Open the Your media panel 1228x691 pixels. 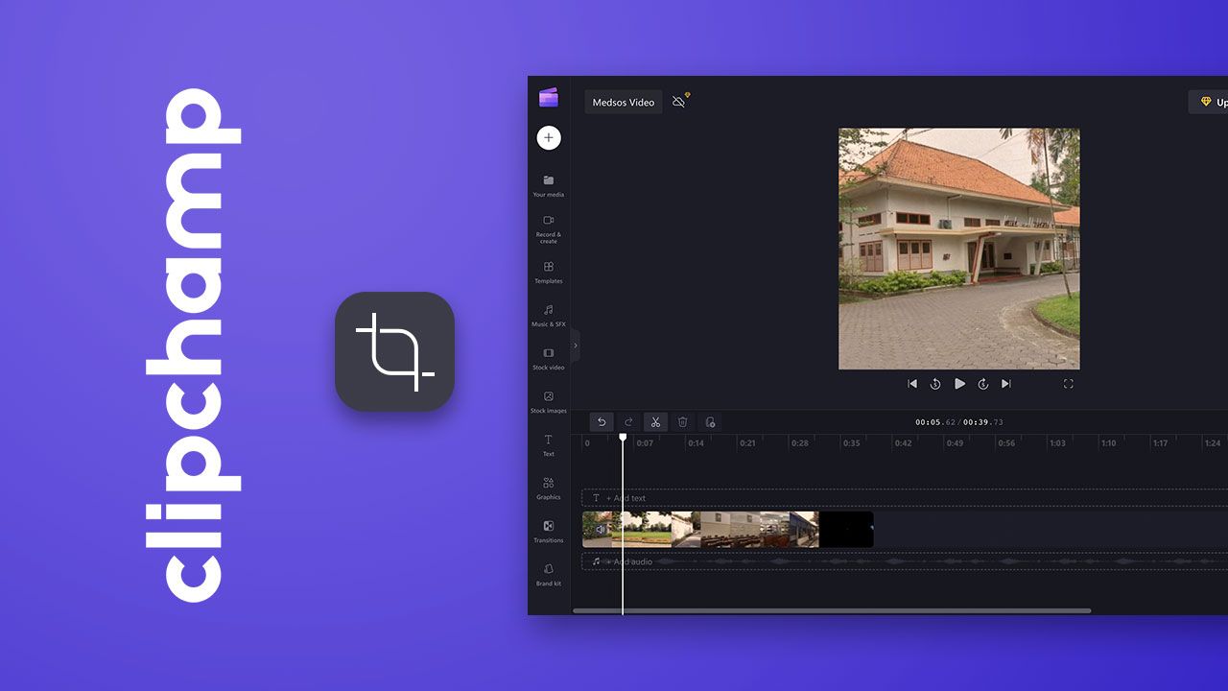tap(549, 185)
